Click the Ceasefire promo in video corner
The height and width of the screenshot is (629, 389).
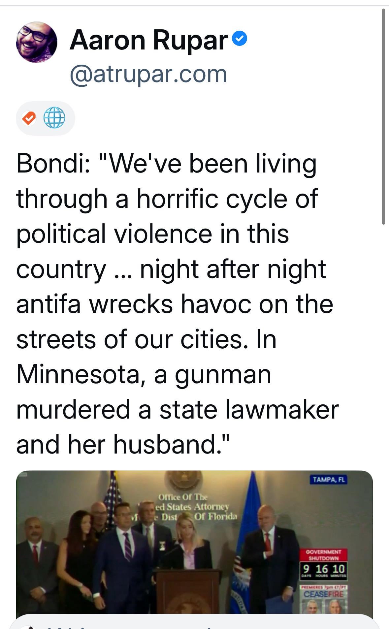click(x=324, y=599)
